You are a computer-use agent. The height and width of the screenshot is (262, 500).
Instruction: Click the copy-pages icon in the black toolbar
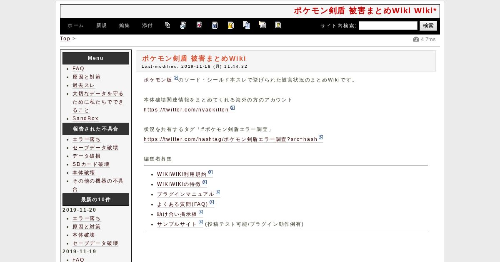point(167,25)
